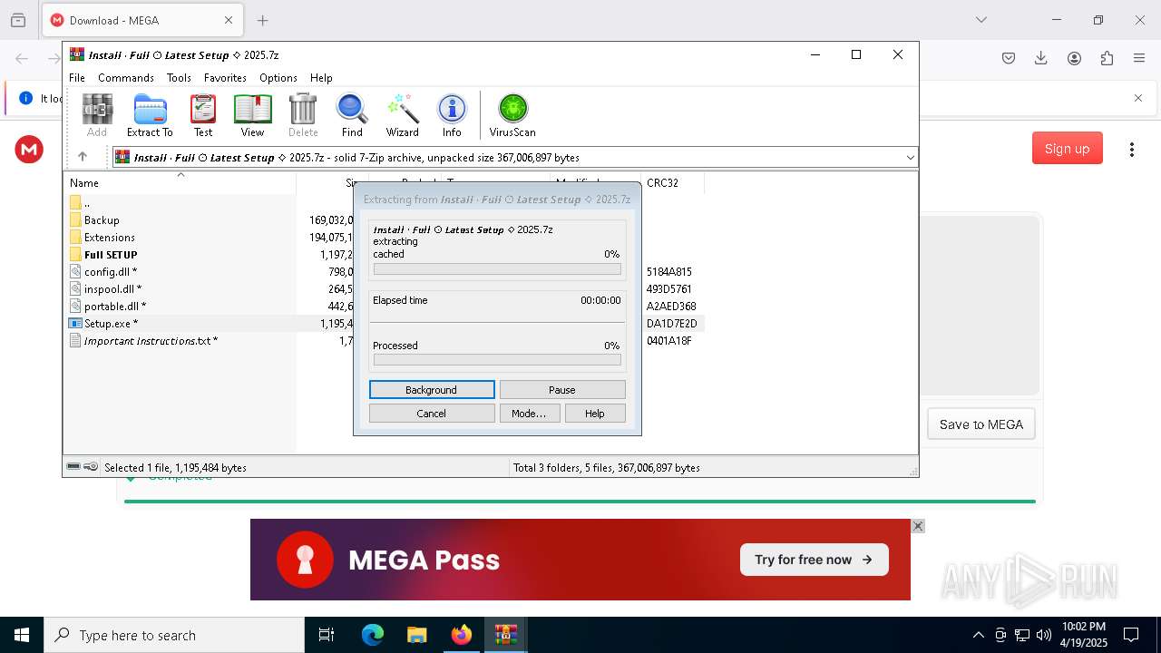The image size is (1161, 653).
Task: Close the MEGA Pass ad banner
Action: [918, 526]
